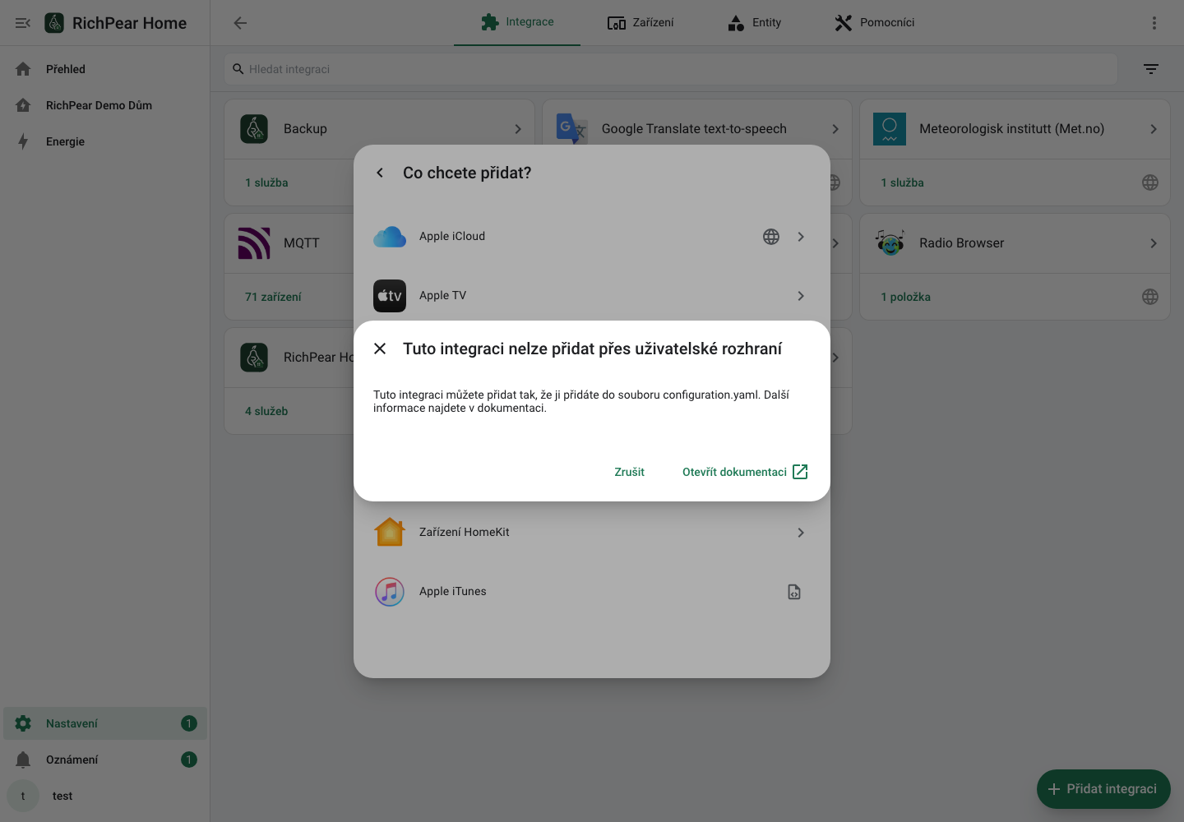Viewport: 1184px width, 822px height.
Task: Click the Zrušit button
Action: click(629, 472)
